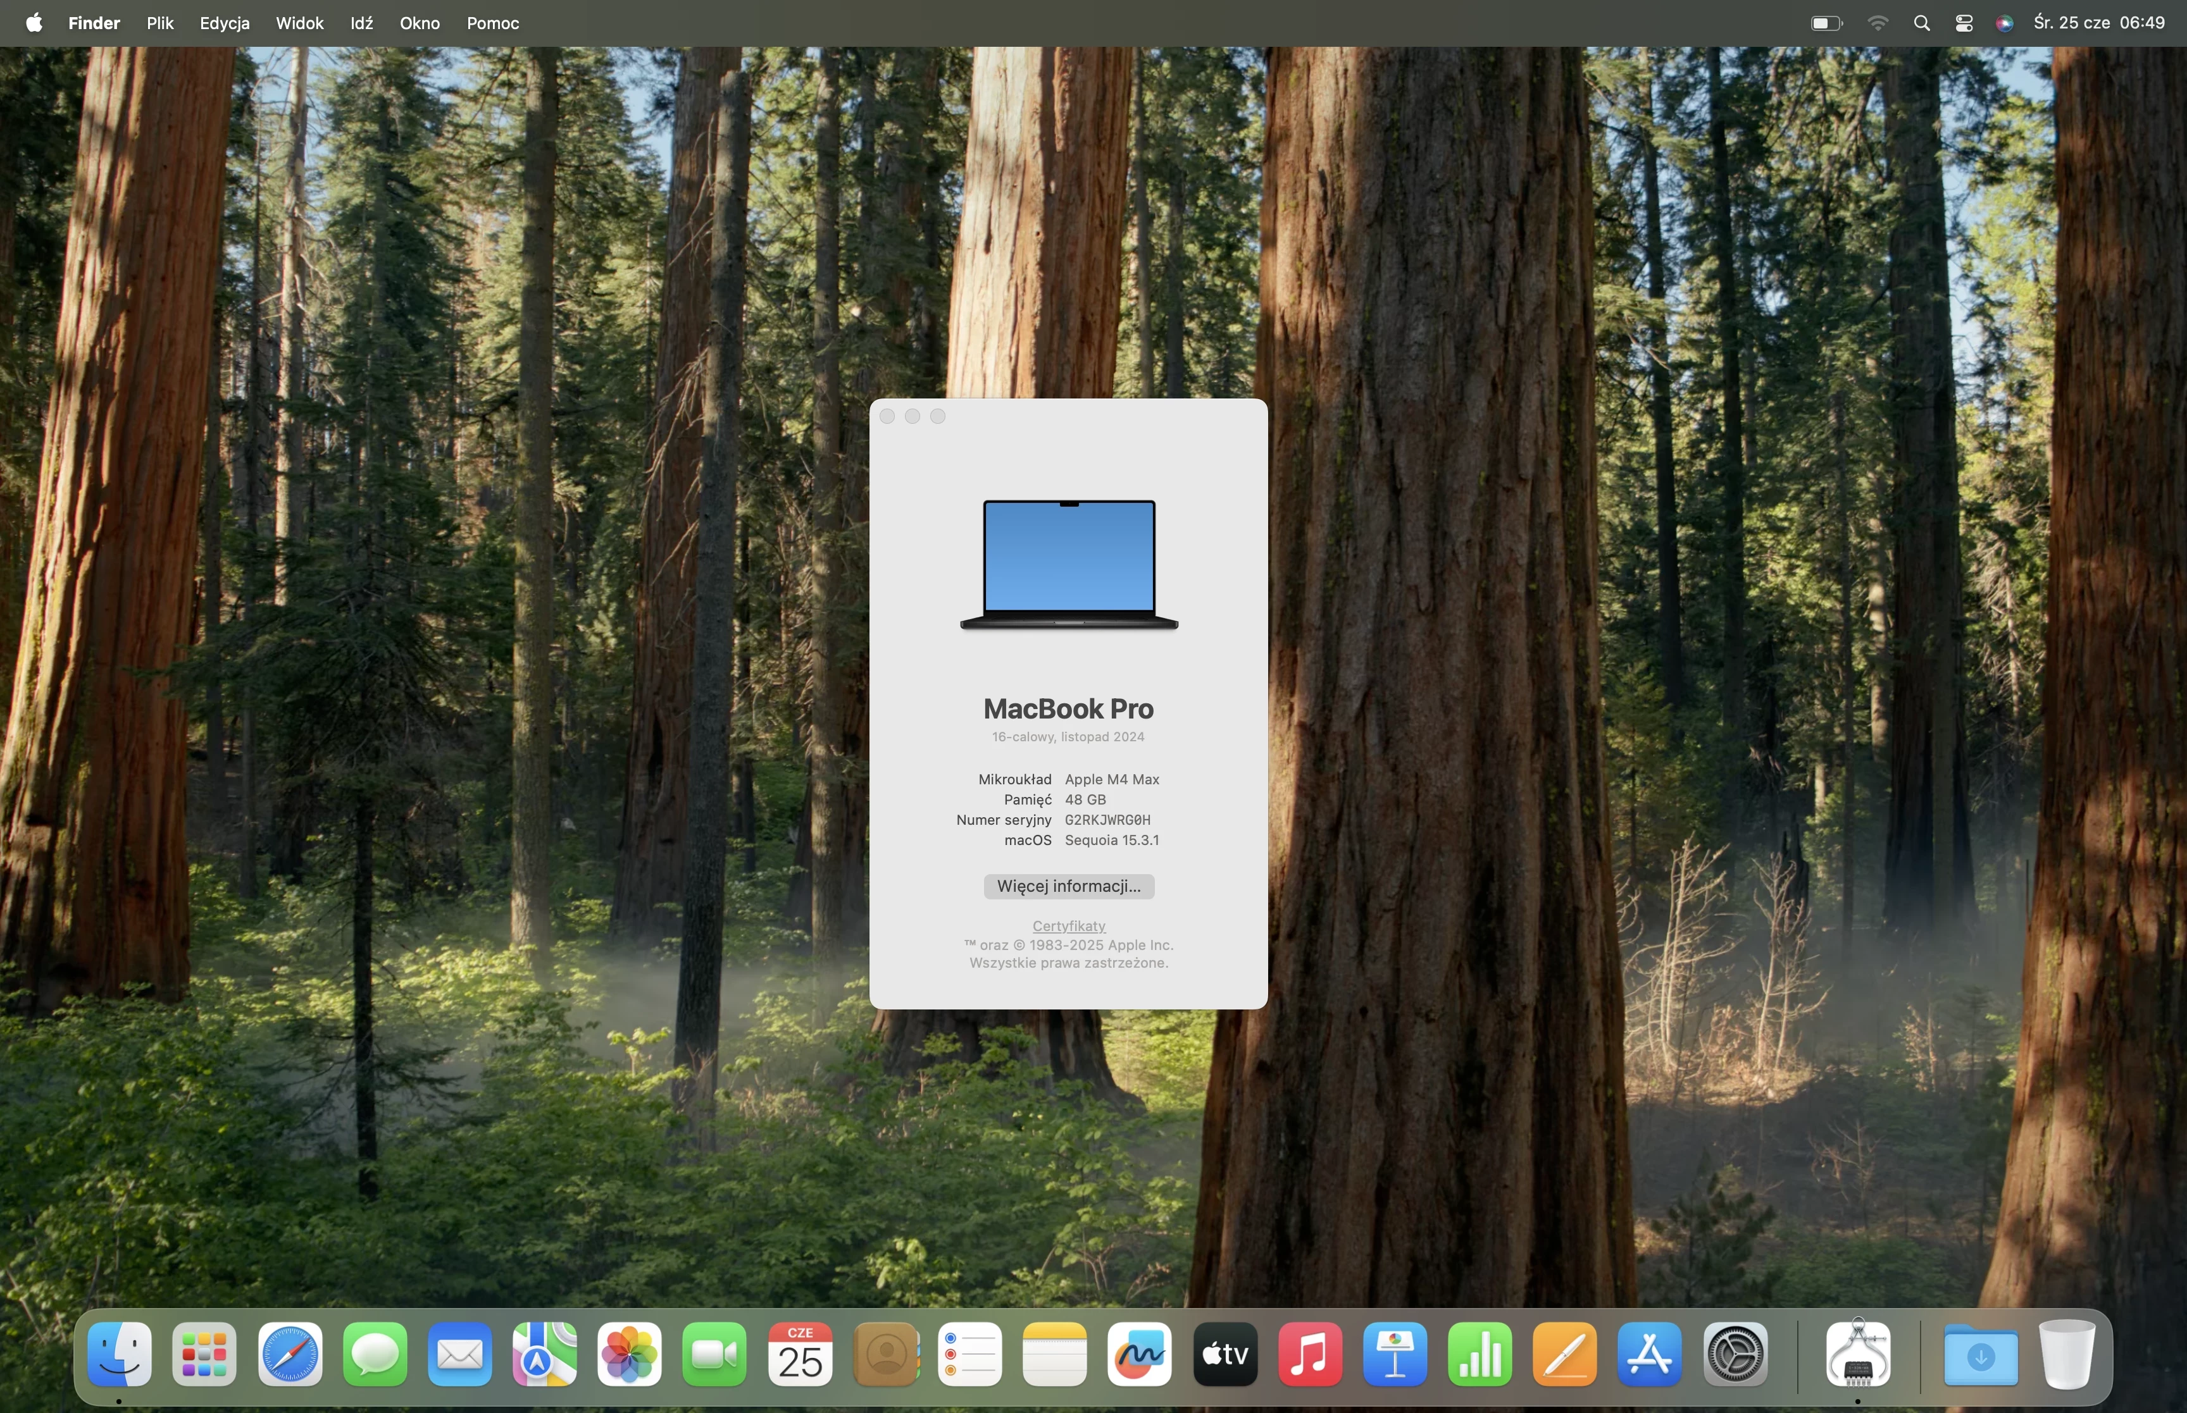2187x1413 pixels.
Task: Open App Store in the Dock
Action: 1650,1354
